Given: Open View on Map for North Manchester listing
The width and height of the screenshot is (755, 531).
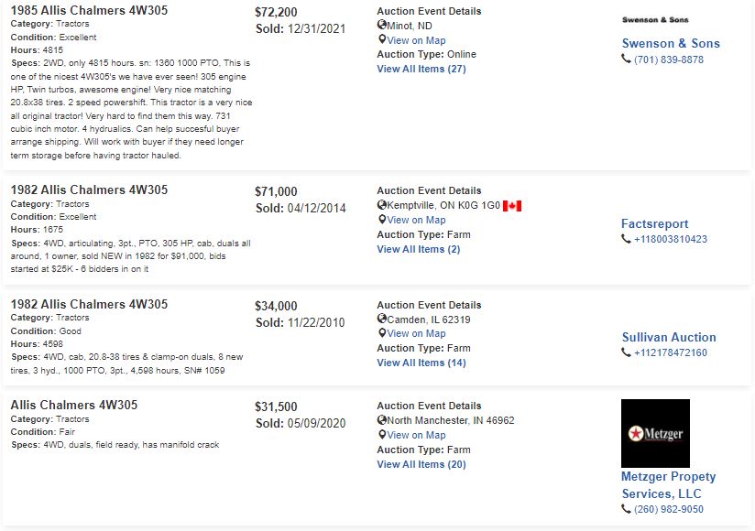Looking at the screenshot, I should 416,435.
